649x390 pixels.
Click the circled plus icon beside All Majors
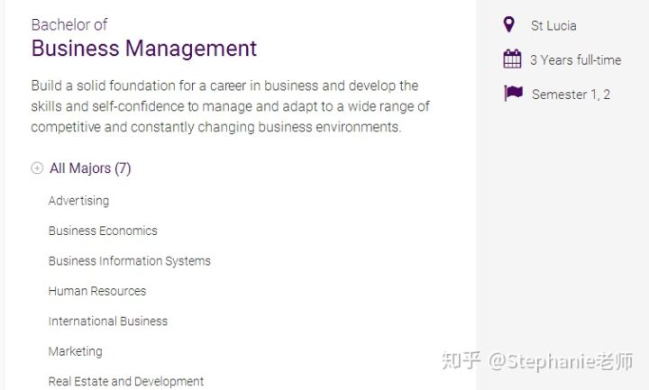coord(37,168)
